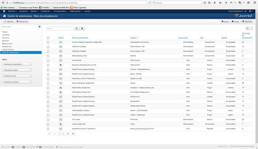Viewport: 258px width, 149px height.
Task: Toggle status icon for Gantry Framework Update Site
Action: click(61, 83)
